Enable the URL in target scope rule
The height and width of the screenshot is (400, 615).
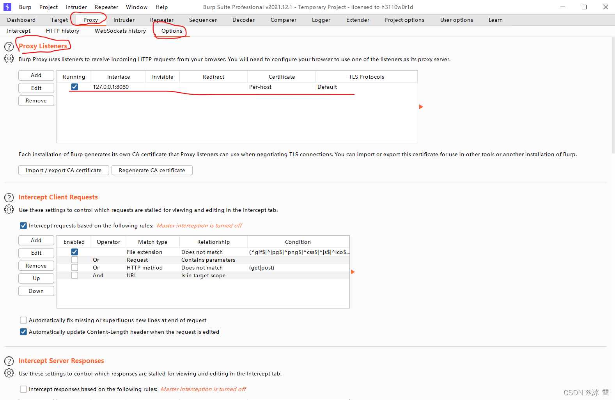[74, 275]
